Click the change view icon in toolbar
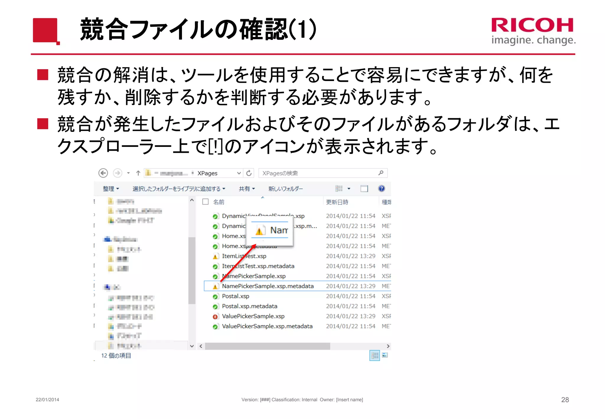 pos(339,189)
